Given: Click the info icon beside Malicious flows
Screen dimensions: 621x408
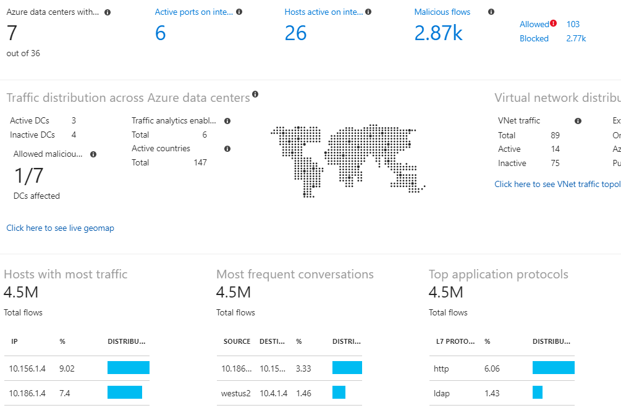Looking at the screenshot, I should 491,12.
